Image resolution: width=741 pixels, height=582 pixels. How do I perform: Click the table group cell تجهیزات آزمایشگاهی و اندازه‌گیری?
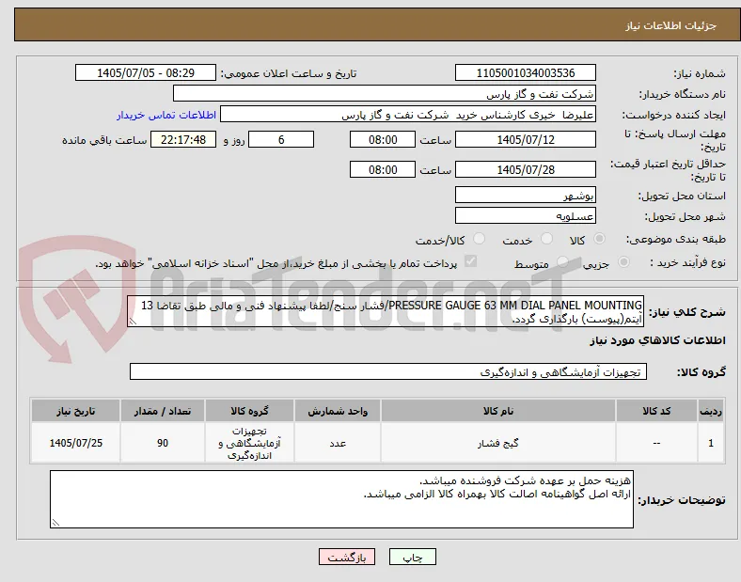pos(249,443)
